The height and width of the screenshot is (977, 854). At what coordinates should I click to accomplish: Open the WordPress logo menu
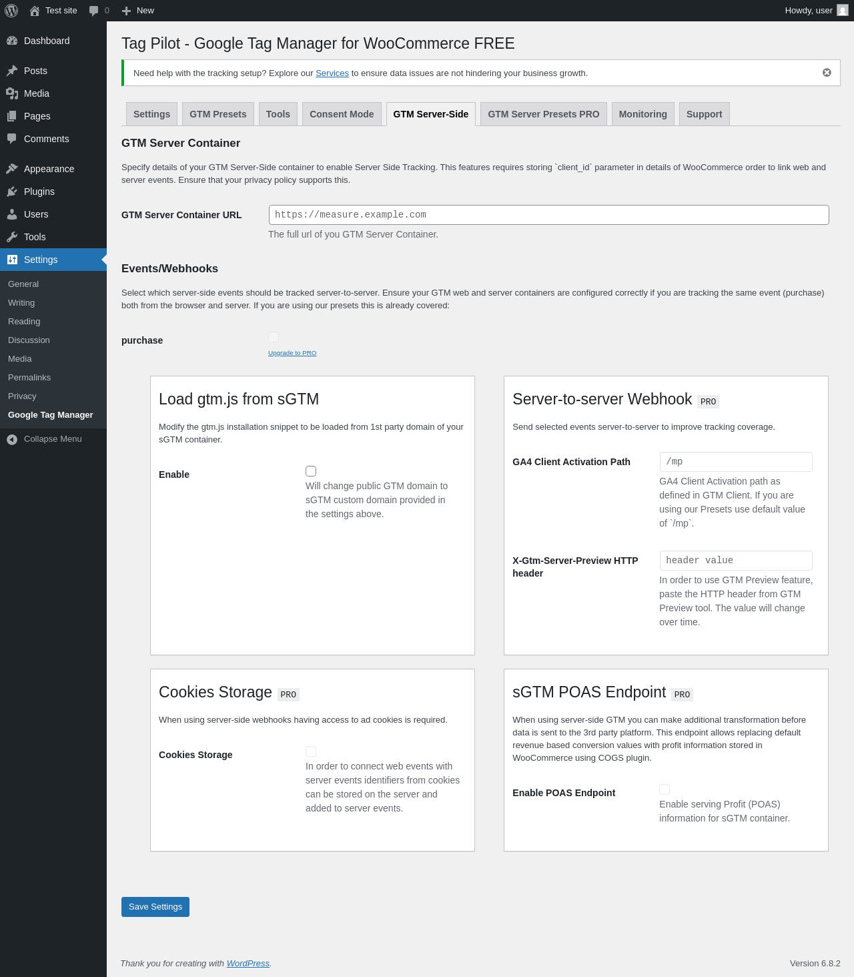point(11,11)
